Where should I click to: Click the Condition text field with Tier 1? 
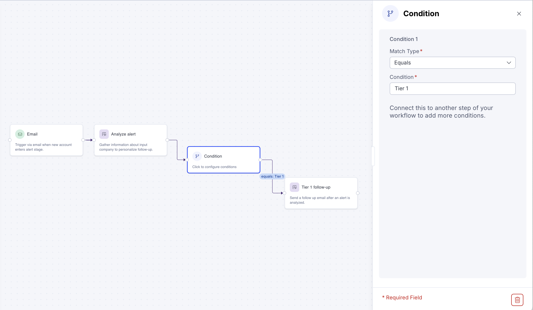click(x=452, y=88)
